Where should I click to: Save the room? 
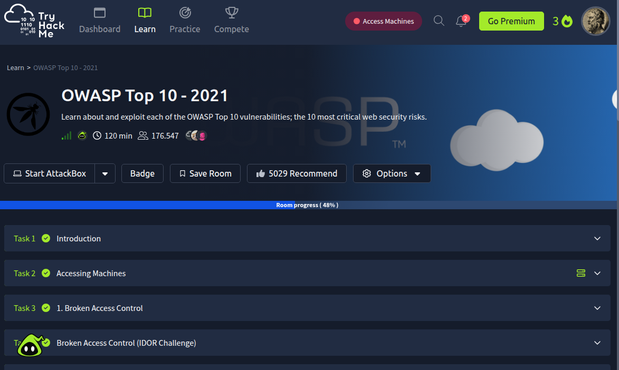coord(205,173)
